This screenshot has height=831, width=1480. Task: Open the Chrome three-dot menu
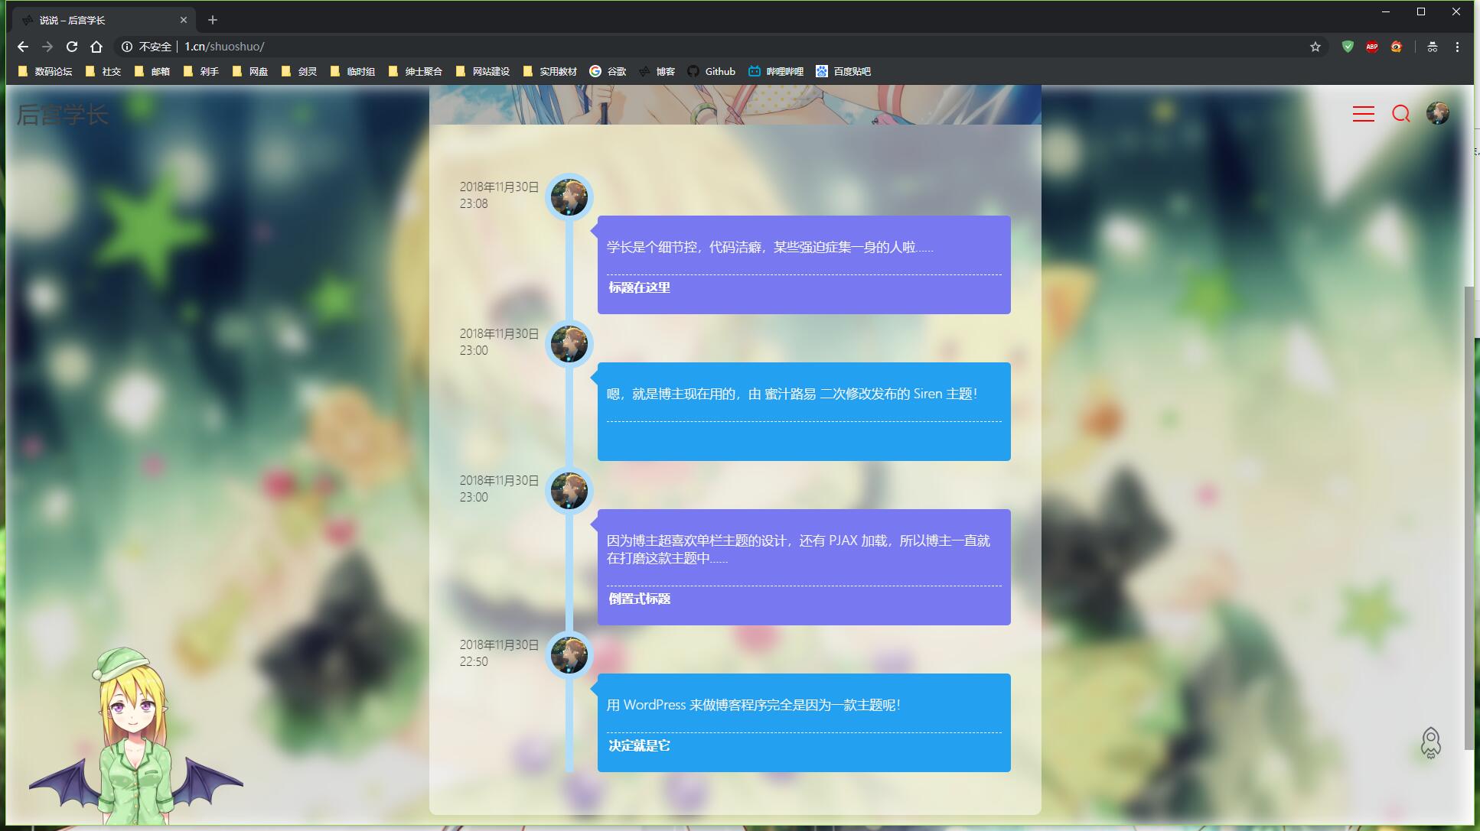click(1457, 47)
